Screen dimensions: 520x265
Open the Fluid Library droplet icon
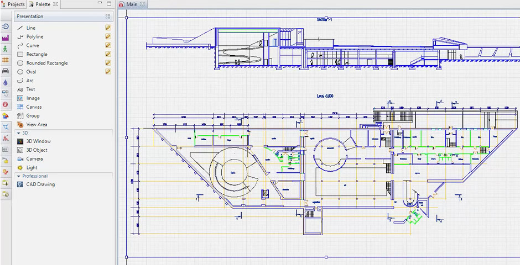pos(6,82)
